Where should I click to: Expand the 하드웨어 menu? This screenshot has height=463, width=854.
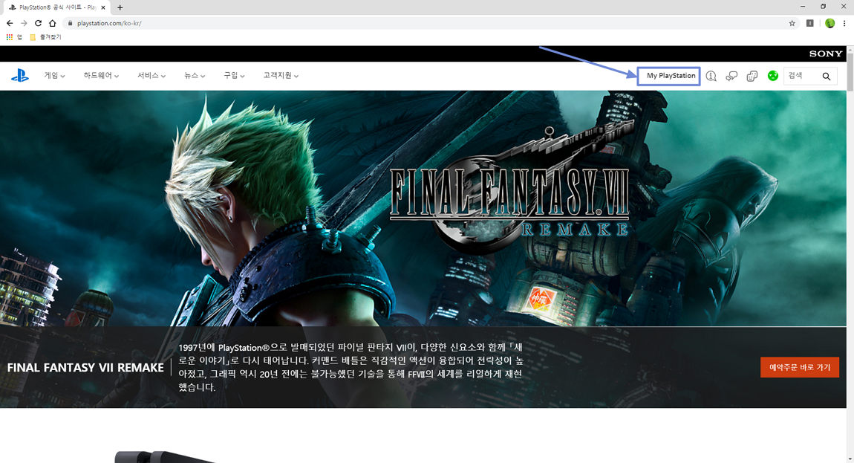tap(101, 76)
